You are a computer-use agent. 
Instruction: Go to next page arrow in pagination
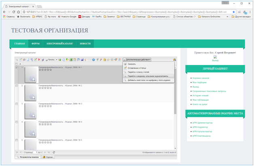click(46, 152)
